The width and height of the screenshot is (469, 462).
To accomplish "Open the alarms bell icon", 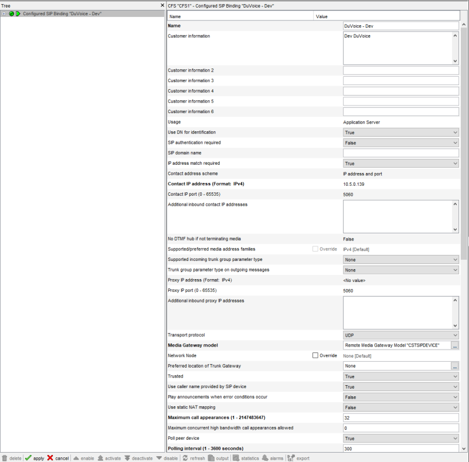I will pos(265,458).
